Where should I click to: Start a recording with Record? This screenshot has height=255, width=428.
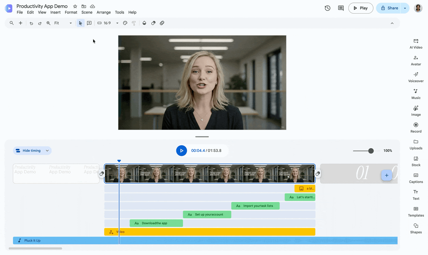pyautogui.click(x=416, y=128)
